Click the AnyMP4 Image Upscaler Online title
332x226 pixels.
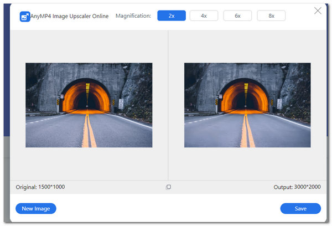click(70, 16)
